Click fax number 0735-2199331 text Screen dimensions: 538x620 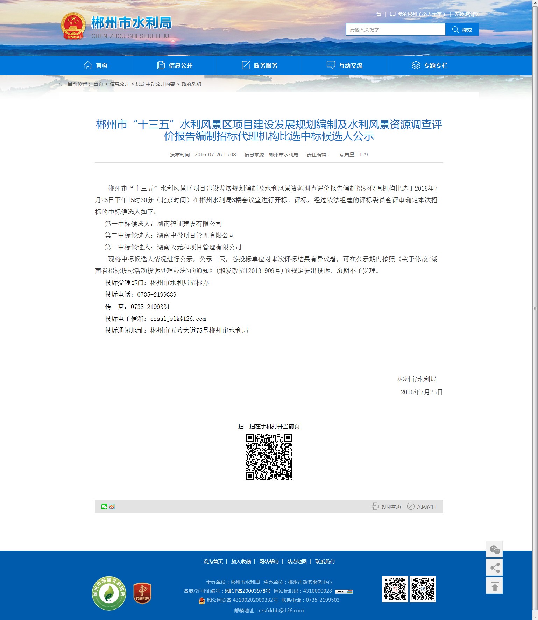(150, 307)
